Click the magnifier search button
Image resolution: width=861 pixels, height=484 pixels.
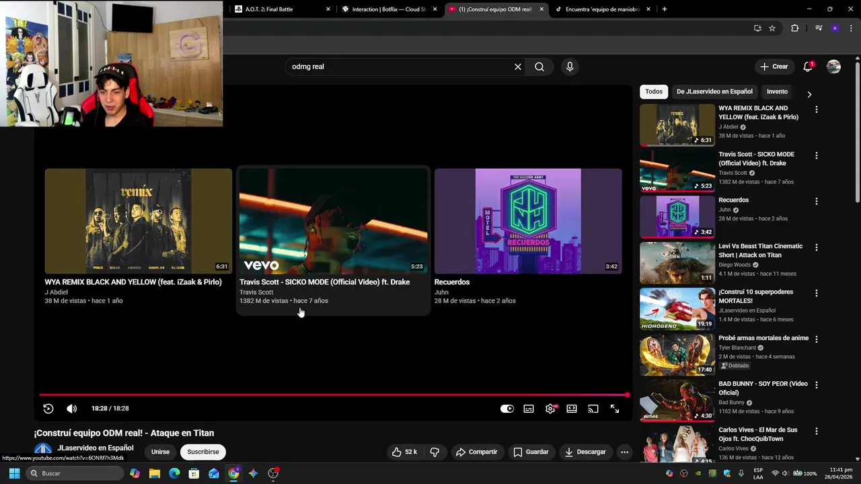click(539, 67)
